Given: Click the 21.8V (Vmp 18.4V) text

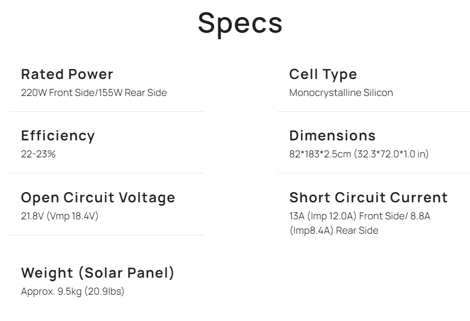Looking at the screenshot, I should [59, 216].
